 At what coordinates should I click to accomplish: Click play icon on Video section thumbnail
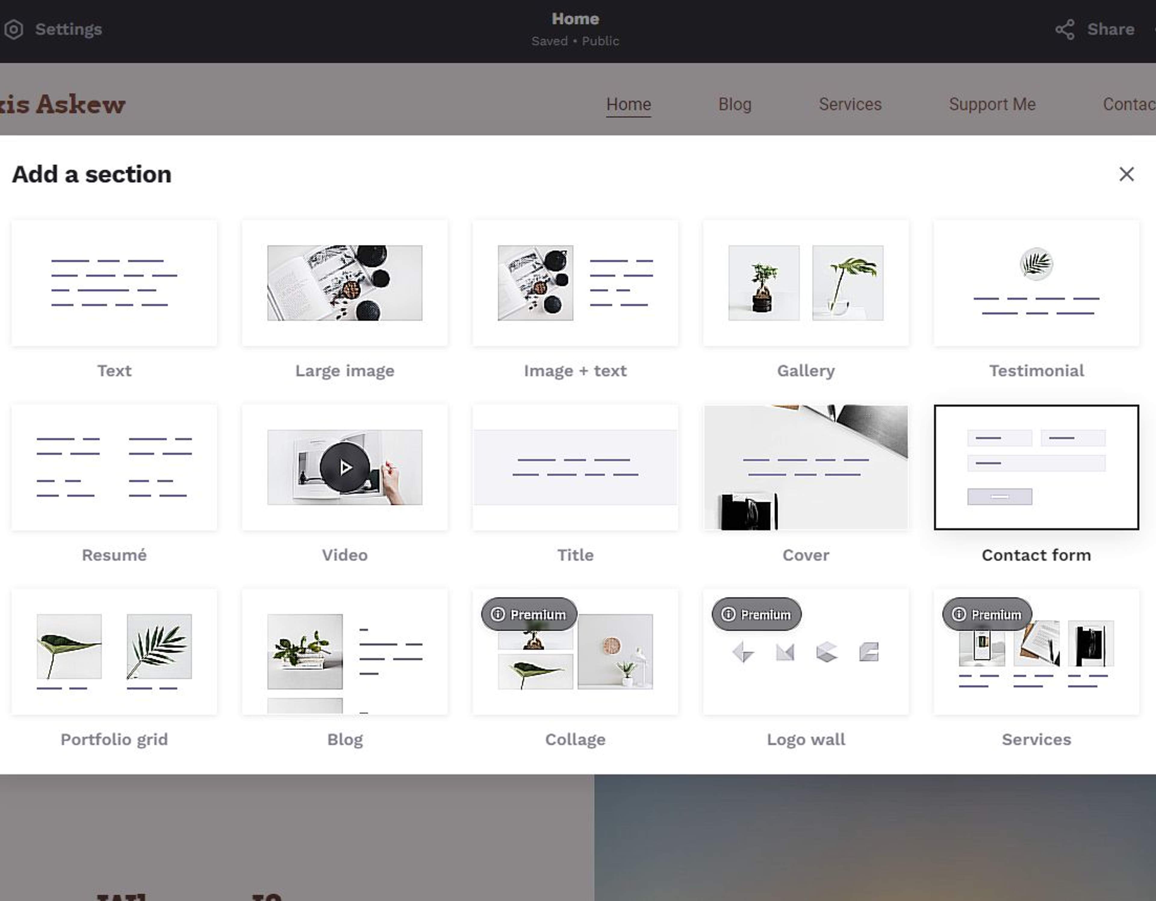point(345,467)
